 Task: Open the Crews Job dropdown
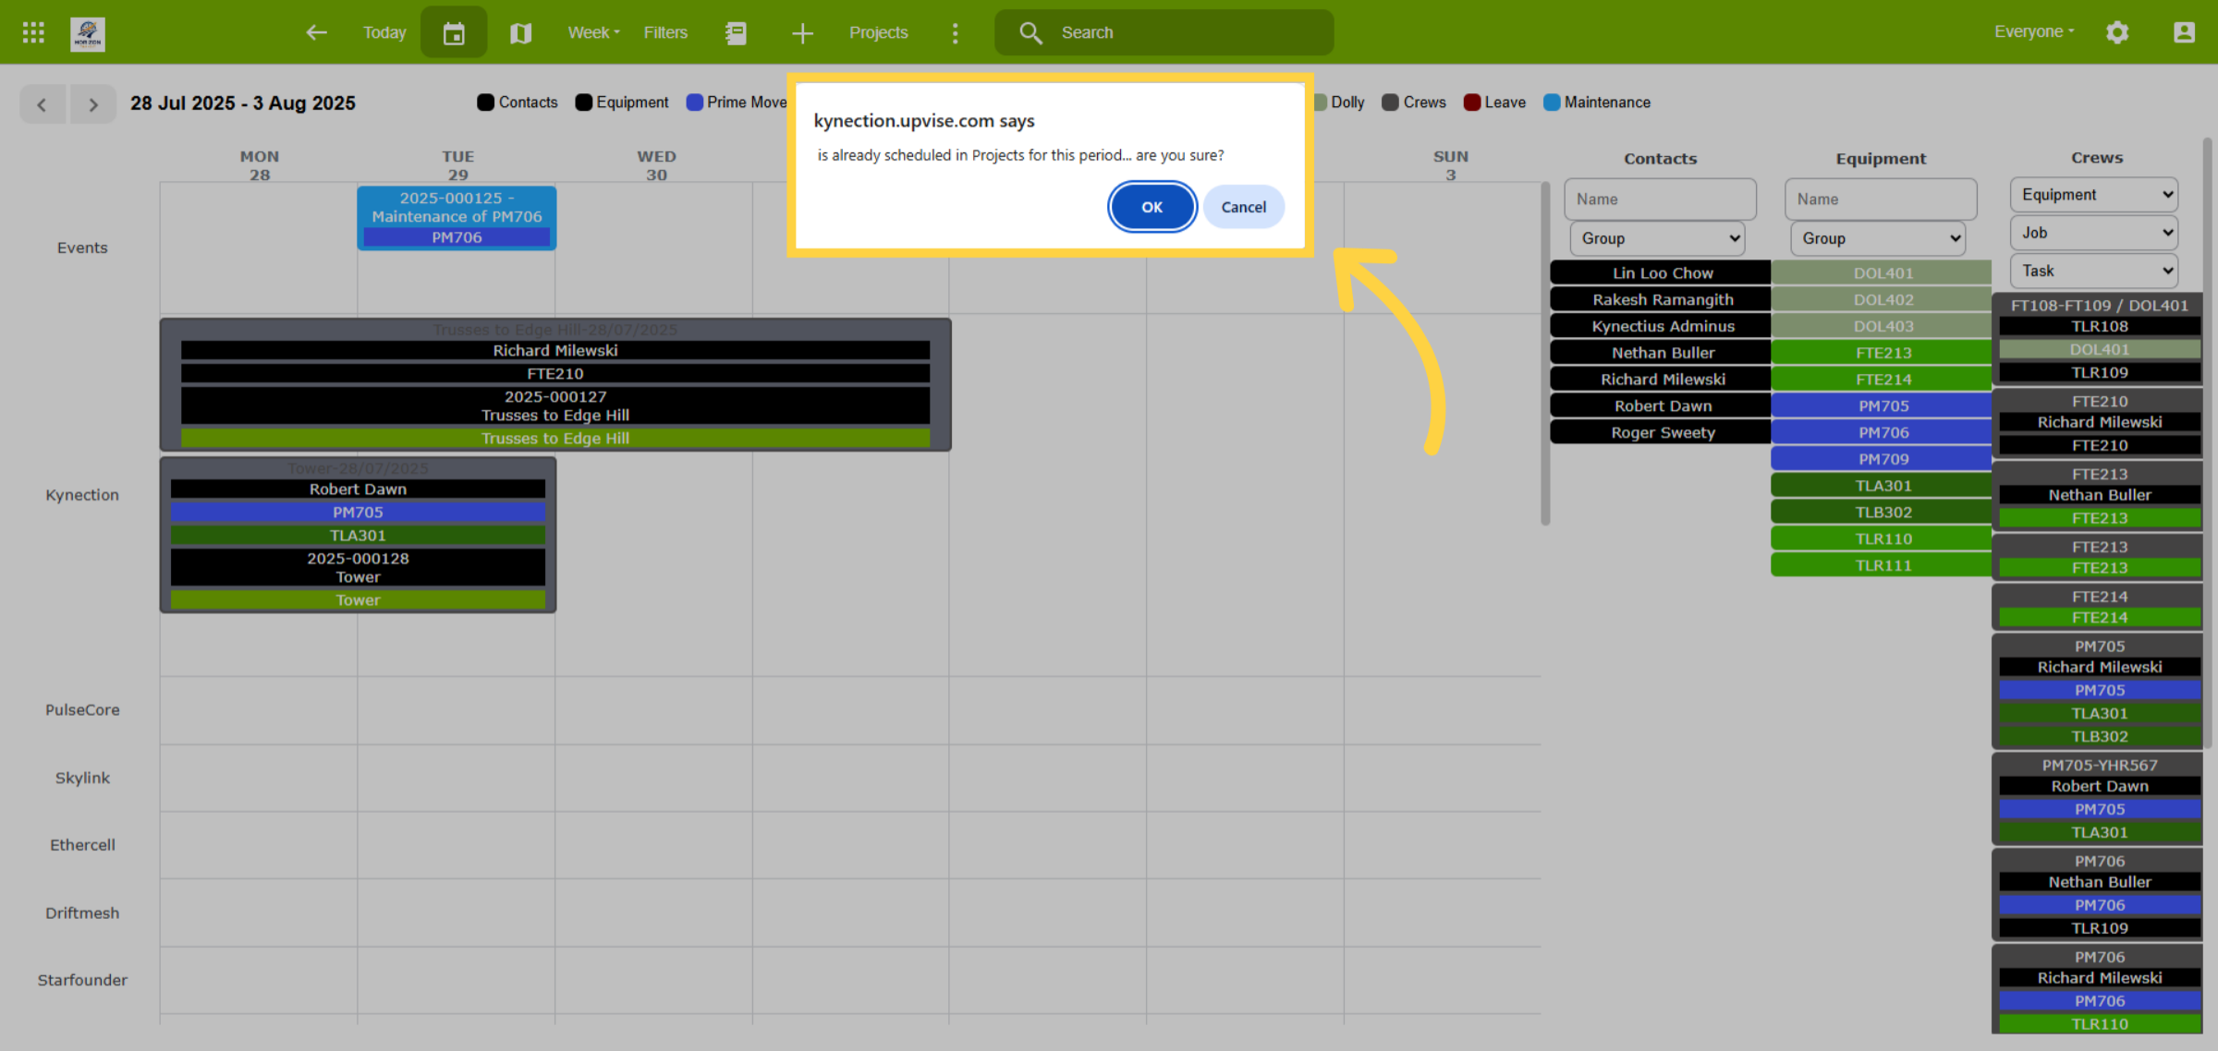[2094, 233]
